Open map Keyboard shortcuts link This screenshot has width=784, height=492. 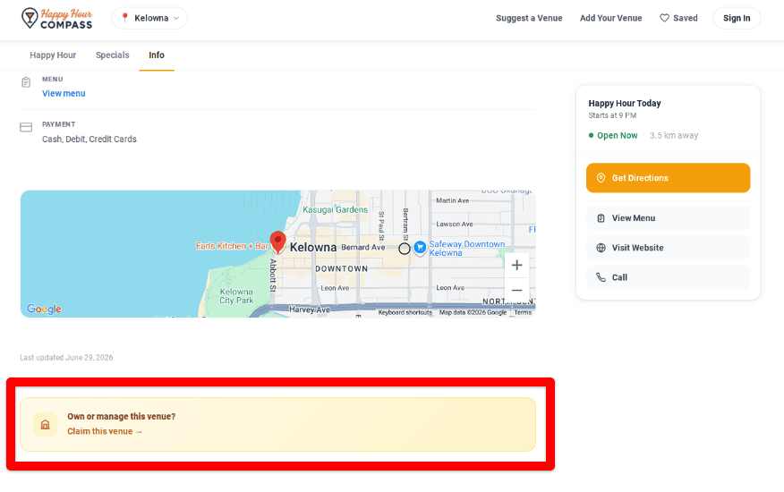[x=405, y=312]
